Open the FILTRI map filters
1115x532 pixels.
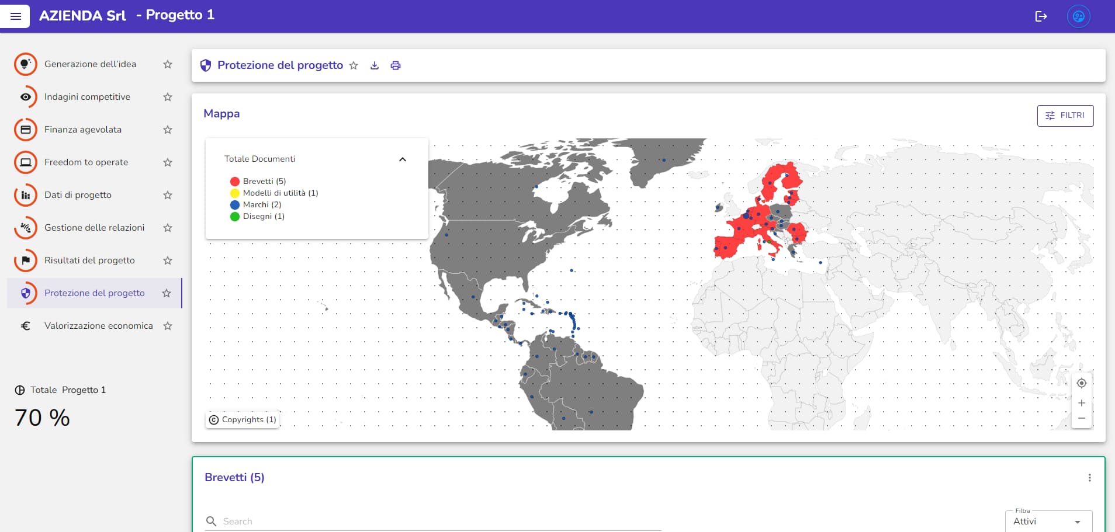coord(1065,116)
